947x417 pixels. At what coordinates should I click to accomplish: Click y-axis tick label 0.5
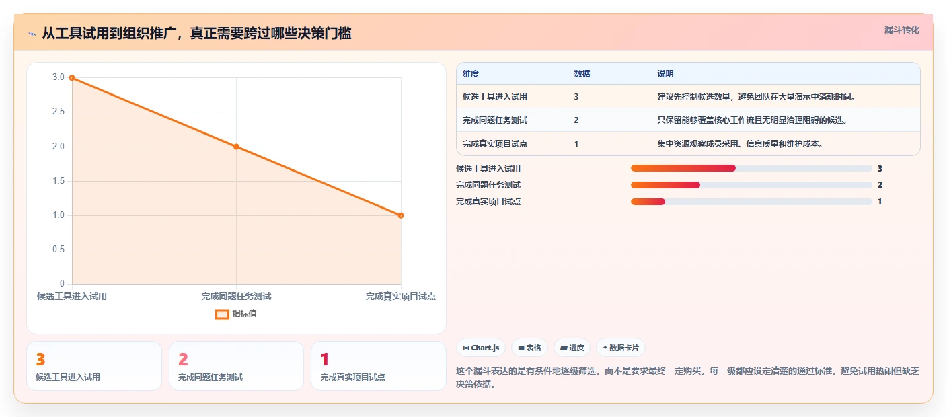point(59,250)
